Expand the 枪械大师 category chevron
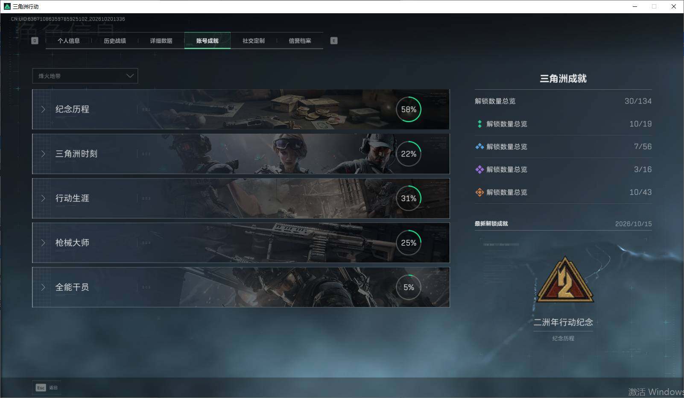Viewport: 684px width, 398px height. point(43,243)
